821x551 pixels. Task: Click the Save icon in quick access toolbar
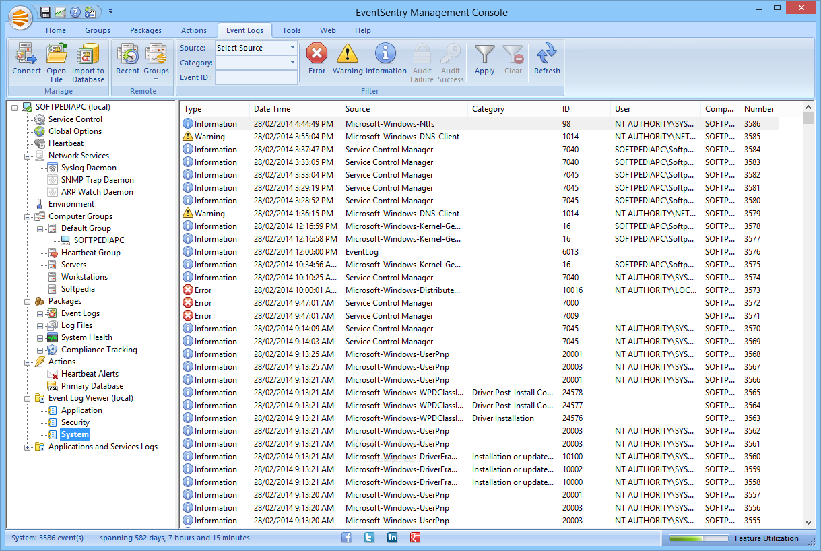click(46, 12)
